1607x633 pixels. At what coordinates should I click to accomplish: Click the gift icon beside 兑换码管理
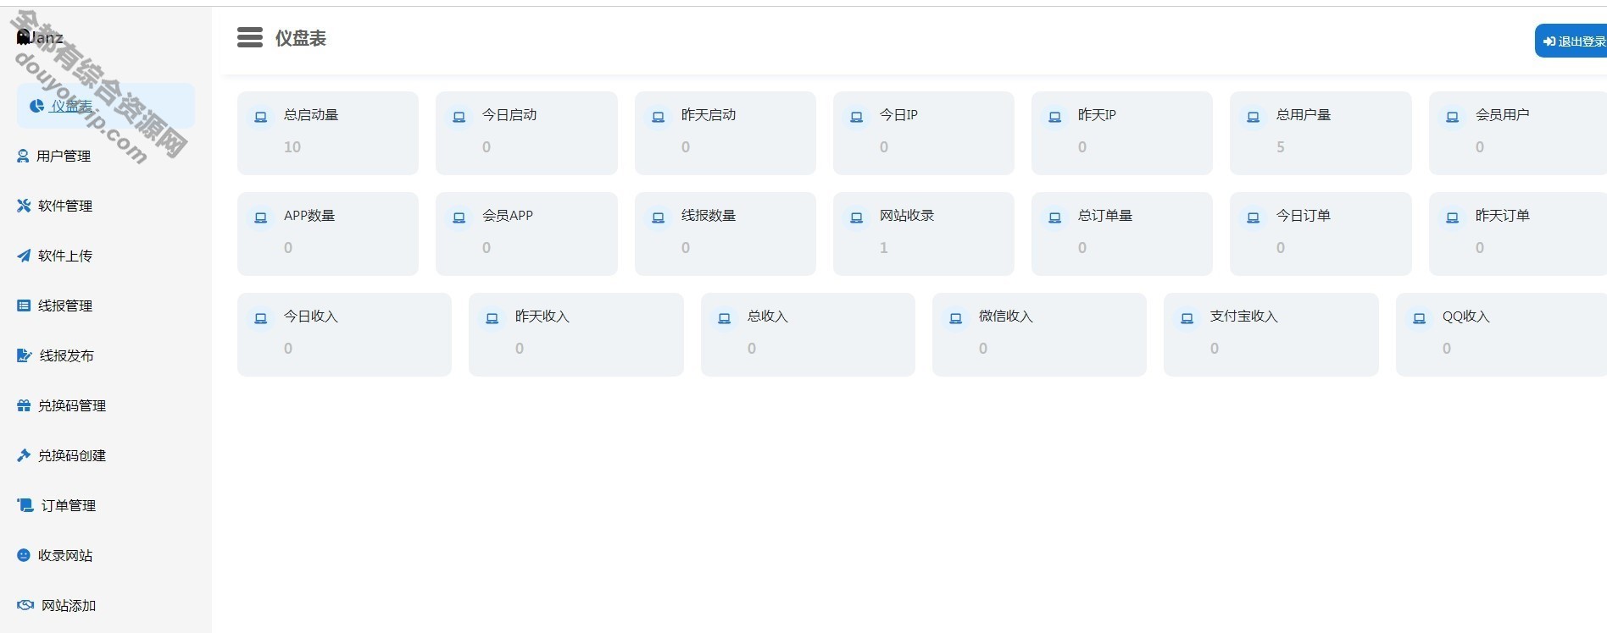[x=24, y=405]
